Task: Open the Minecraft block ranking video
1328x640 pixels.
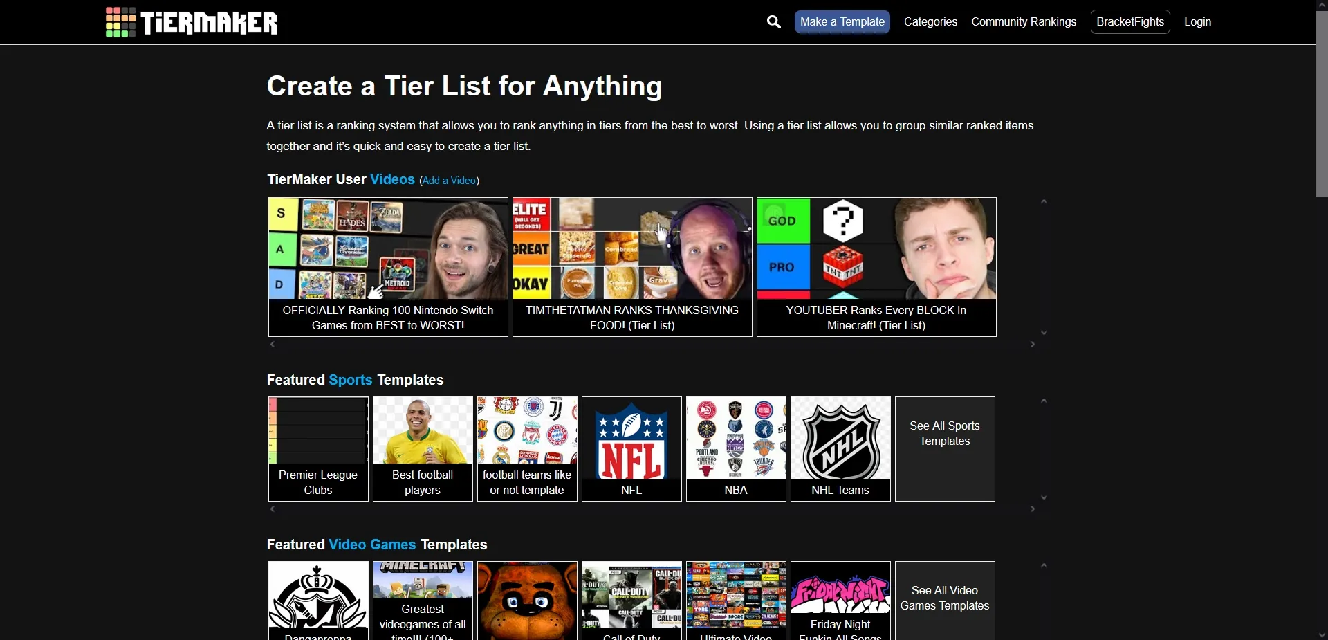Action: [876, 267]
